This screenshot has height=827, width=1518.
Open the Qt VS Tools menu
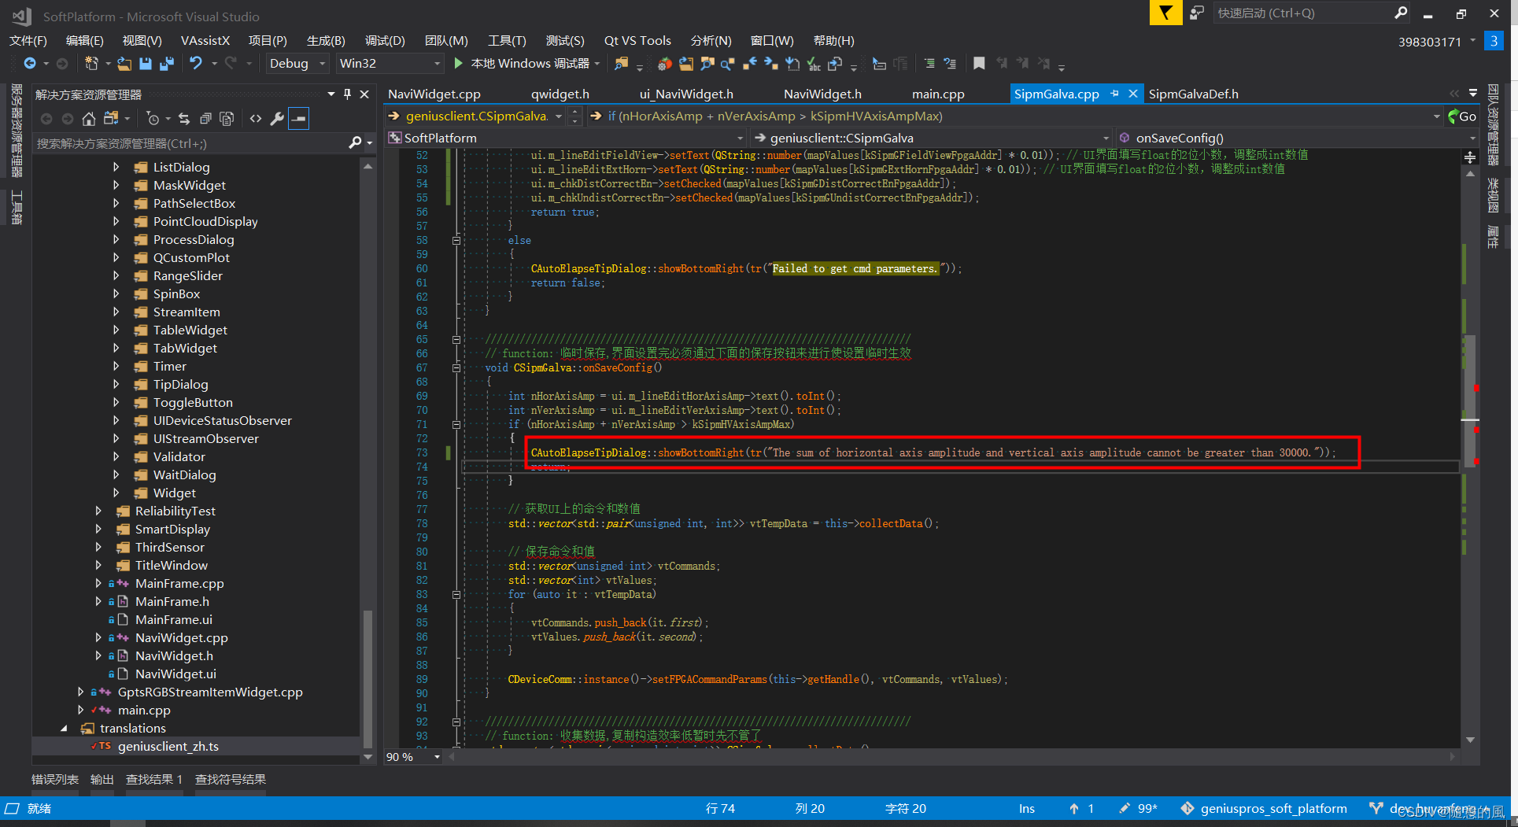637,40
